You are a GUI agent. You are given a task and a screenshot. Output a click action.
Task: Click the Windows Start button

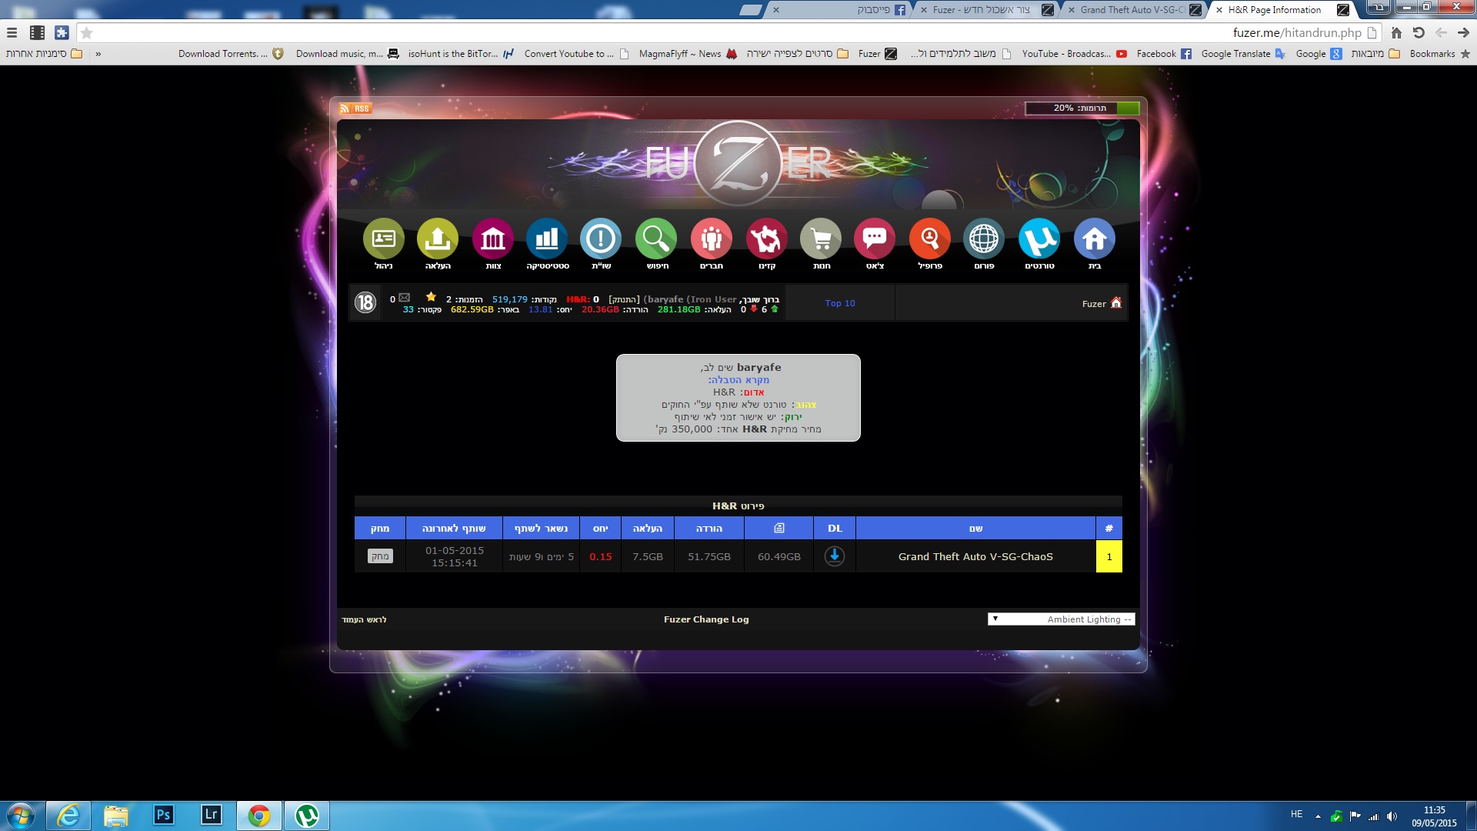[x=20, y=816]
